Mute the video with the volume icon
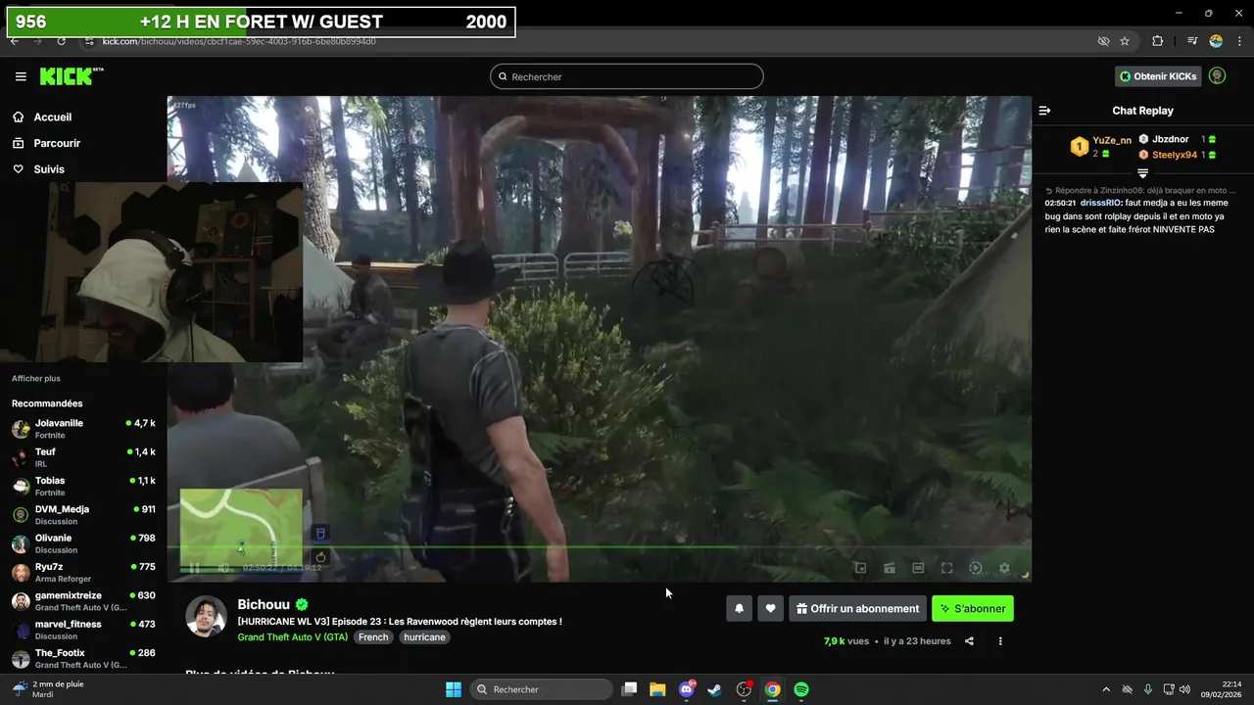 (x=223, y=567)
